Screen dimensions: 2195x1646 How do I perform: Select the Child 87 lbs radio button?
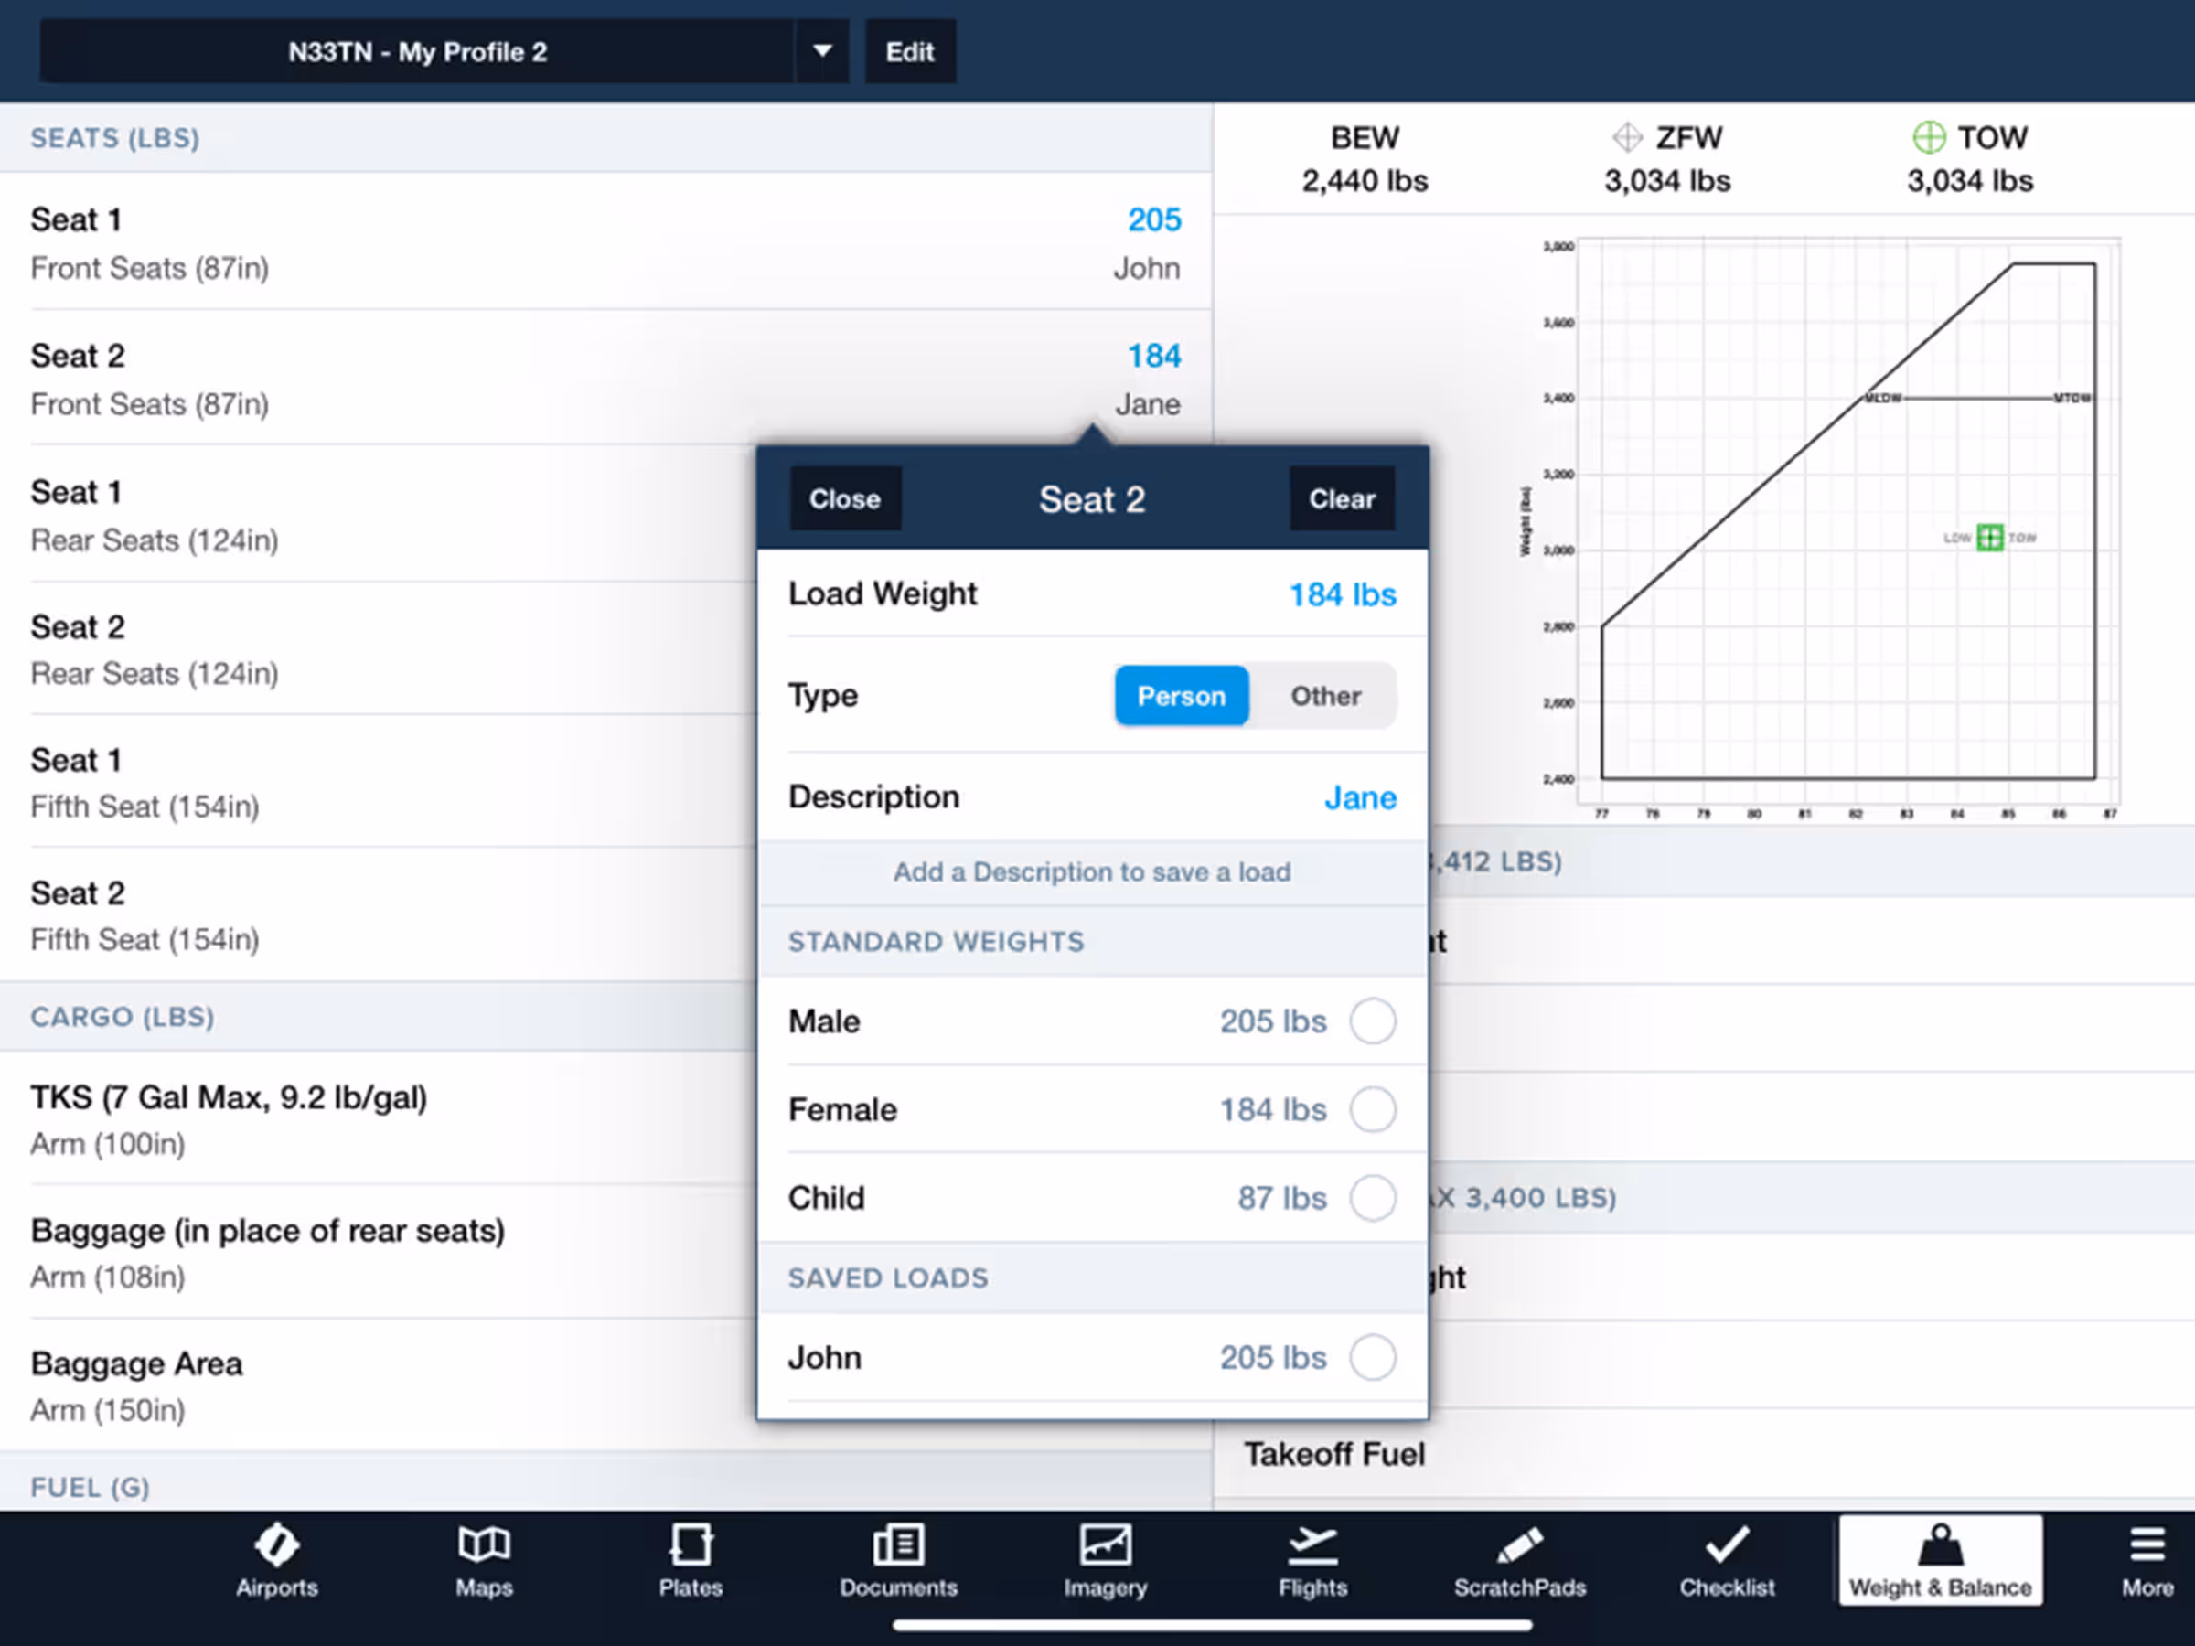coord(1373,1198)
